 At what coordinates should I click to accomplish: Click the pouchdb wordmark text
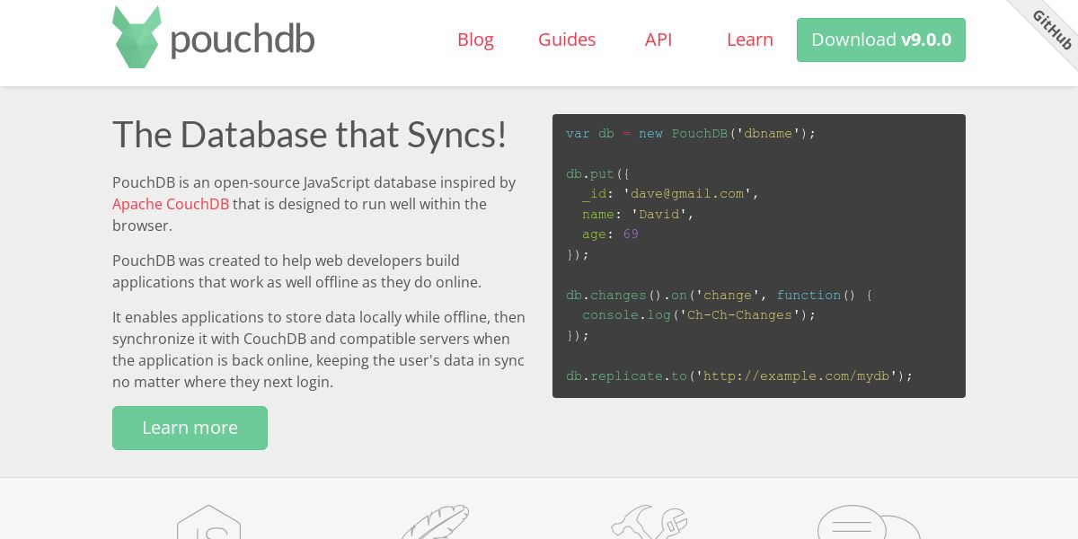click(243, 40)
